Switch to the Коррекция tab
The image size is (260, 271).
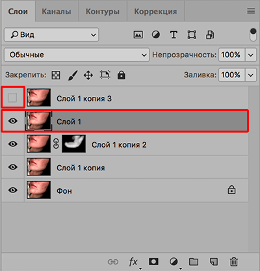(155, 11)
